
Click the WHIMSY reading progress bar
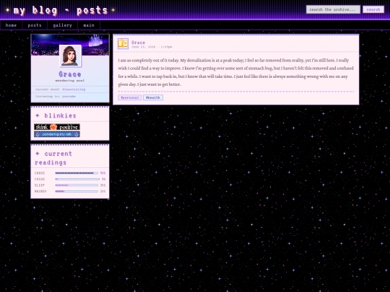click(77, 191)
